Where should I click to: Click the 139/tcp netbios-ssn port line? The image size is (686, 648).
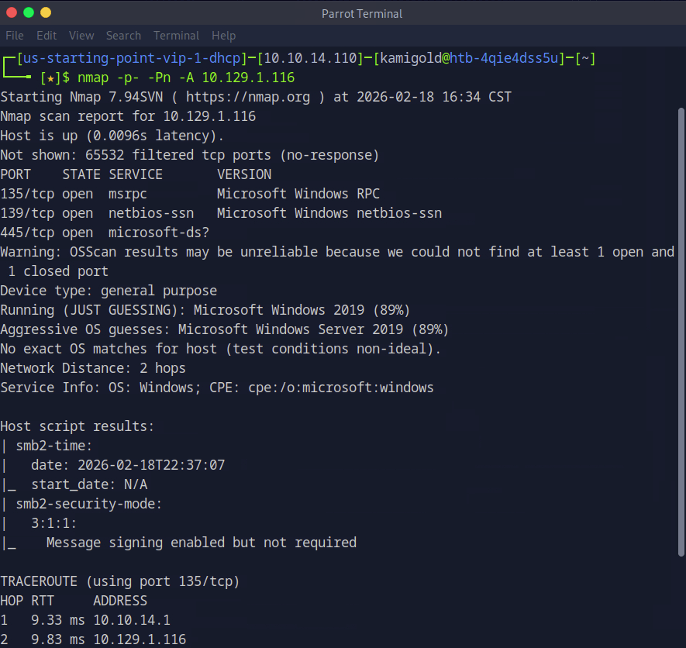(221, 213)
